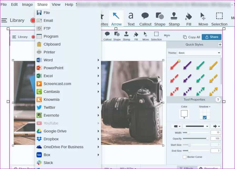Share to Slack from the Share menu
This screenshot has height=169, width=235.
click(68, 163)
